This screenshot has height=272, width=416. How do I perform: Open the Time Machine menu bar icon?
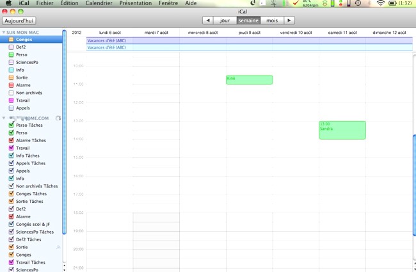pyautogui.click(x=358, y=3)
